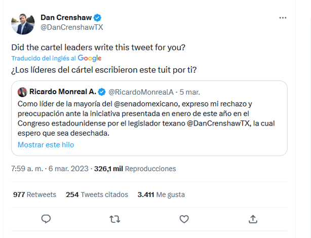311x238 pixels.
Task: Click Dan Crenshaw's profile picture
Action: click(x=22, y=22)
